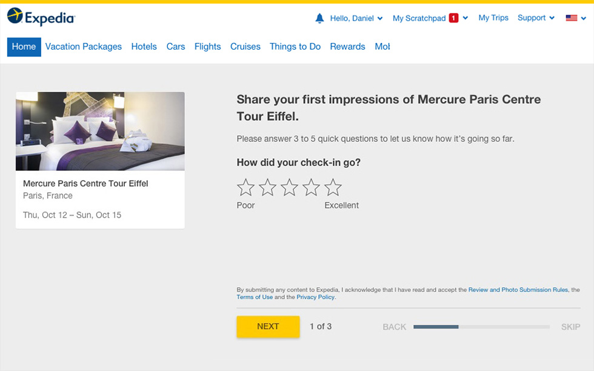Rate check-in three stars
Image resolution: width=594 pixels, height=371 pixels.
[290, 187]
